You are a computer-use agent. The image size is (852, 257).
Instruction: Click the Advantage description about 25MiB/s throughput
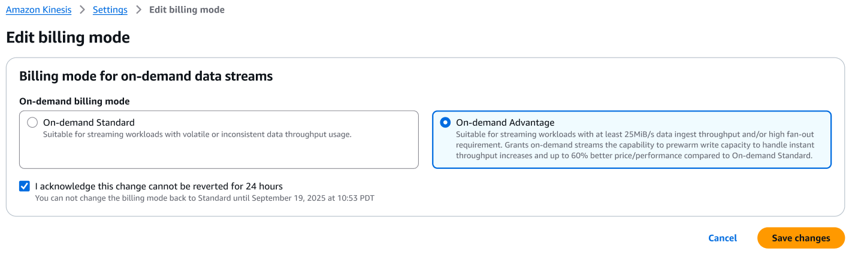634,145
